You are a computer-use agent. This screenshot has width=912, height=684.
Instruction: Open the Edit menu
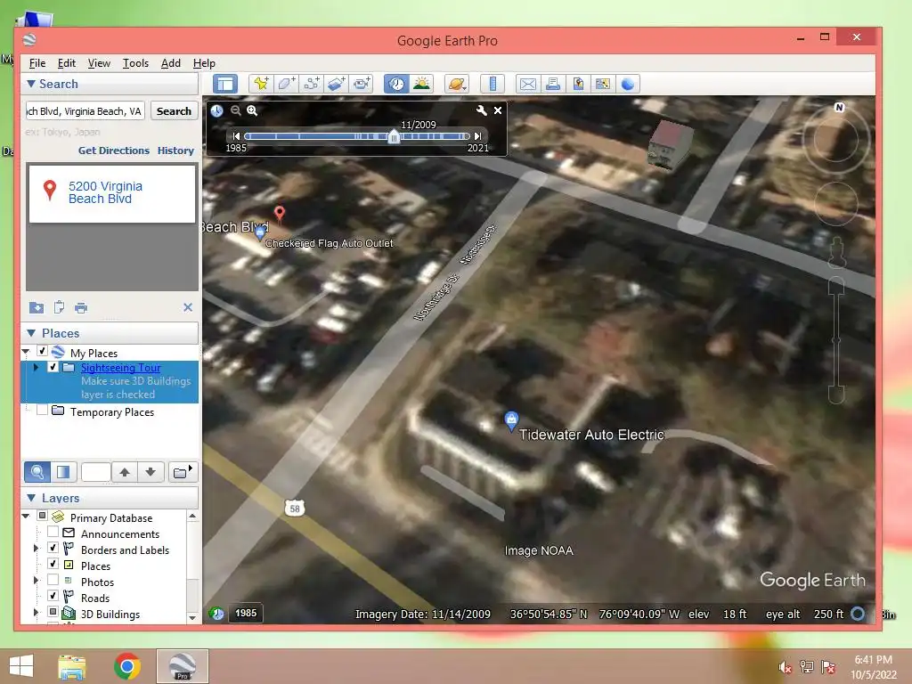(x=66, y=63)
